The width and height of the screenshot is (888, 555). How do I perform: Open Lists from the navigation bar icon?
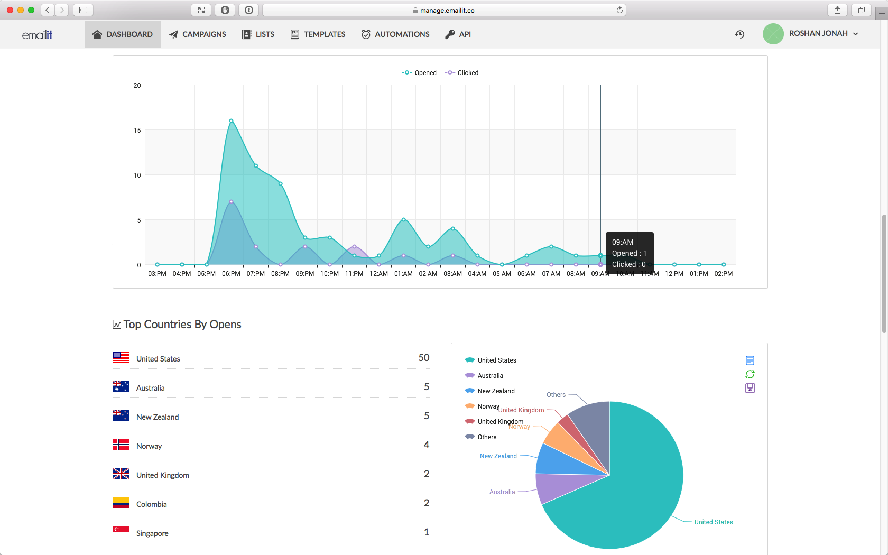[x=246, y=34]
